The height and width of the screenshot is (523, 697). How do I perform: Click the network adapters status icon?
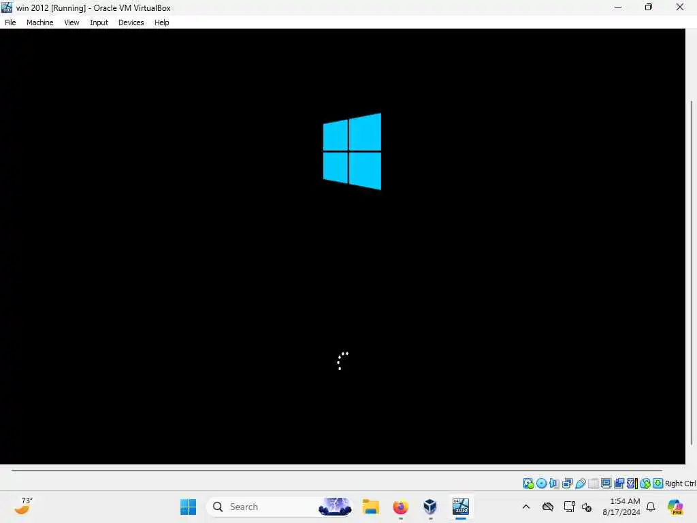[567, 484]
